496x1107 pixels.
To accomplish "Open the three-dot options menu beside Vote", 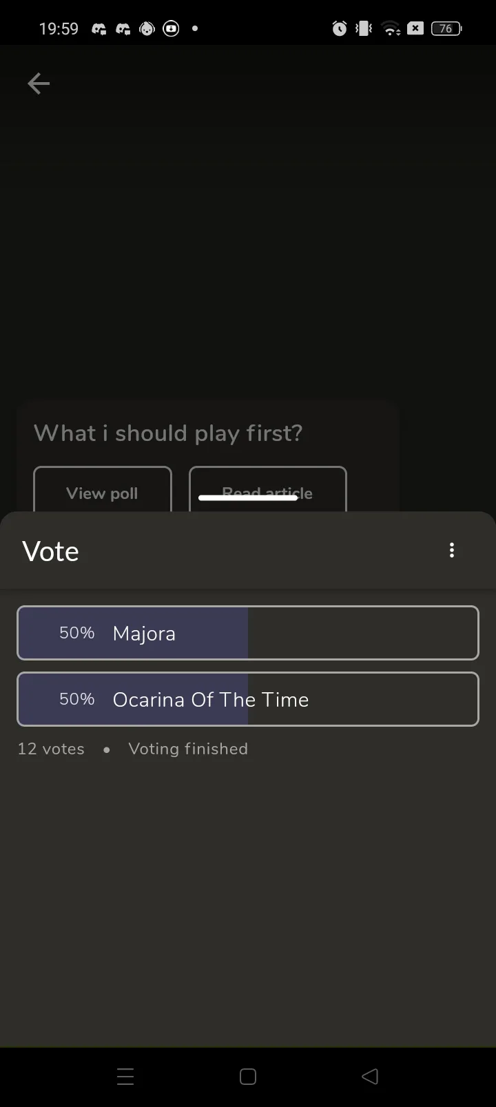I will (x=452, y=550).
